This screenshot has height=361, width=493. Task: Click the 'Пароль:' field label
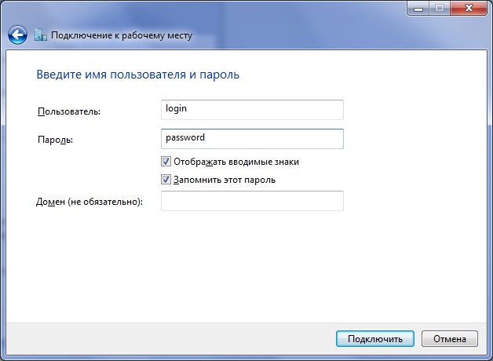[54, 140]
